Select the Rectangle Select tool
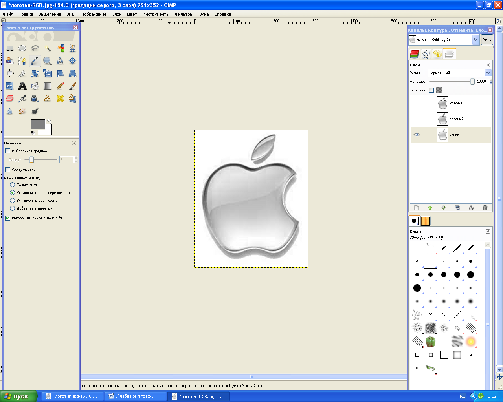The width and height of the screenshot is (503, 402). [10, 48]
